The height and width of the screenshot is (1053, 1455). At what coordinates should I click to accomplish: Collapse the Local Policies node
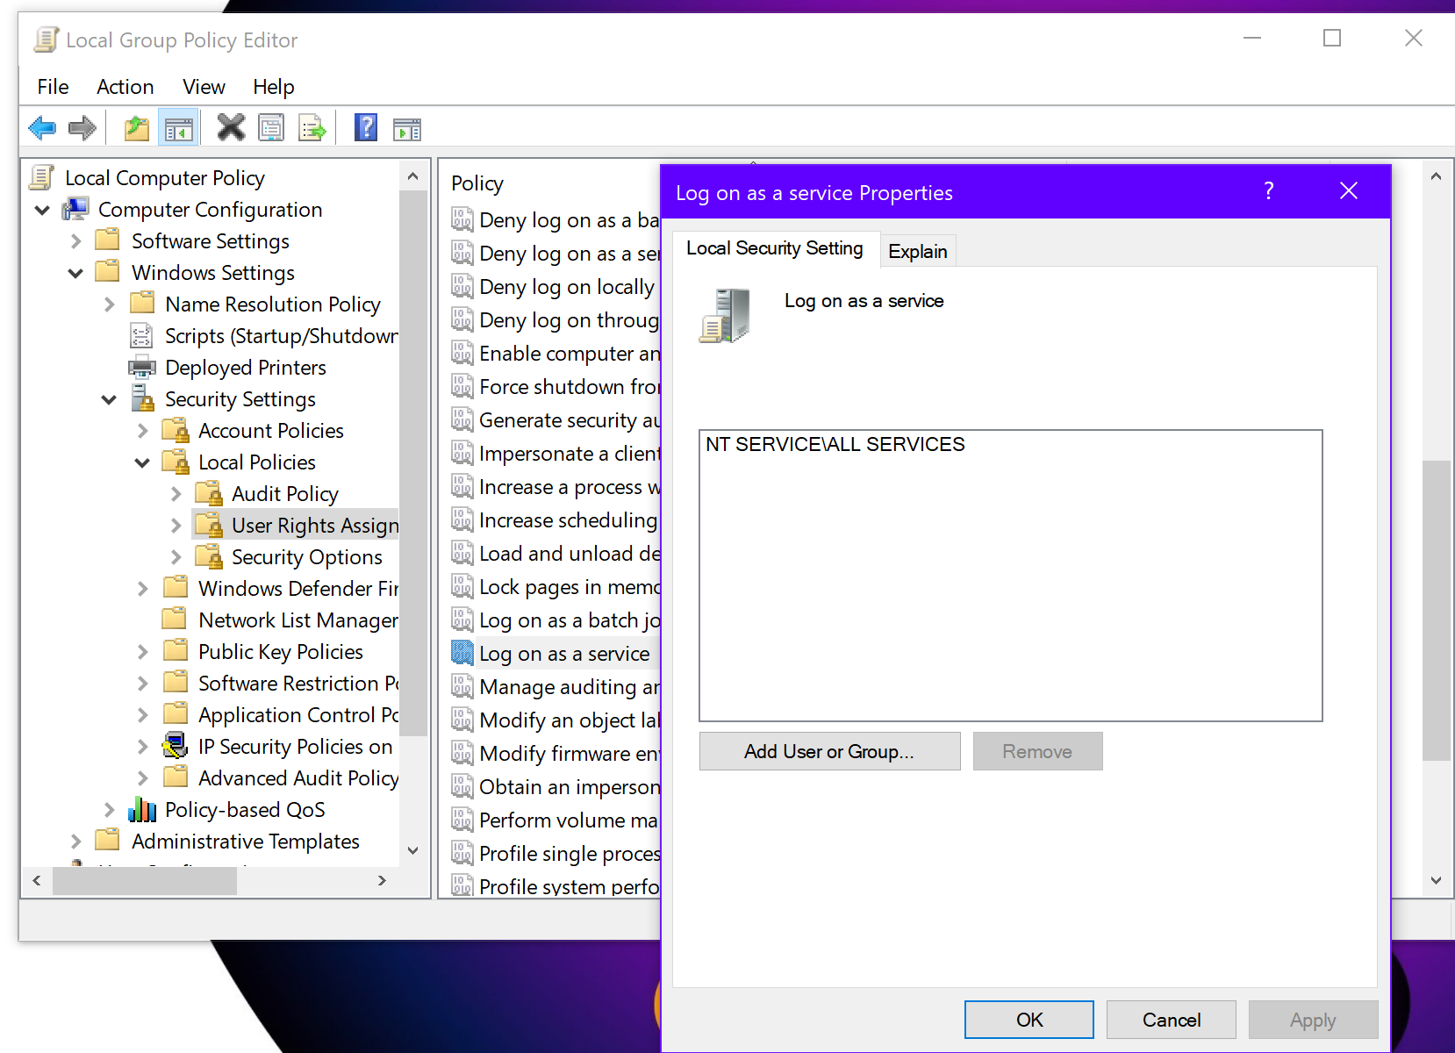coord(142,462)
